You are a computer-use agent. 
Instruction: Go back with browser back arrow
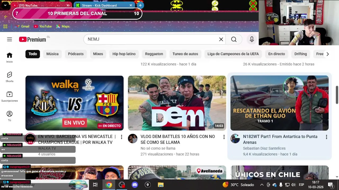click(6, 17)
